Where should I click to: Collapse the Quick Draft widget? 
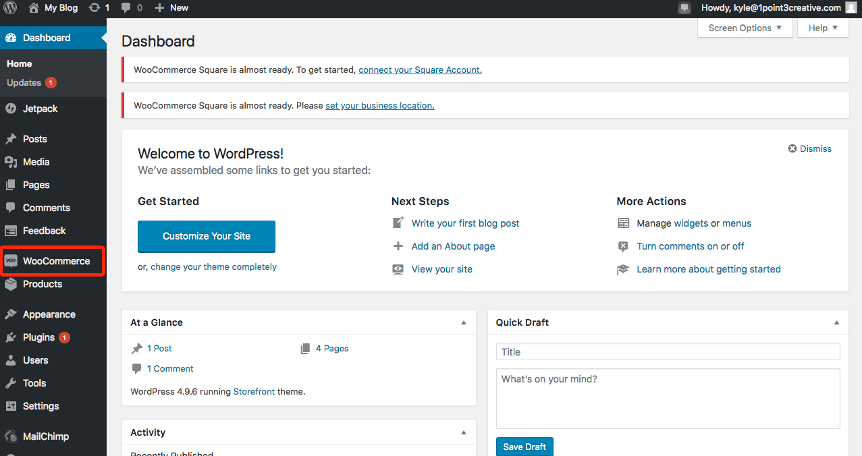click(836, 322)
